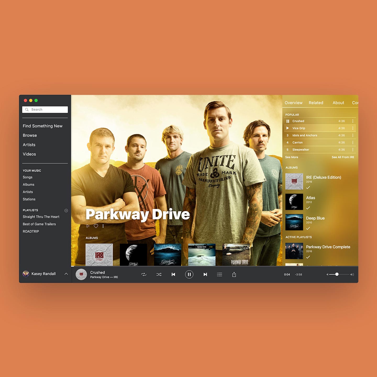
Task: Open Songs under Your Music
Action: [27, 177]
